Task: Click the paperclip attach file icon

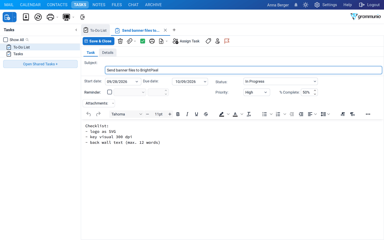Action: (x=130, y=41)
